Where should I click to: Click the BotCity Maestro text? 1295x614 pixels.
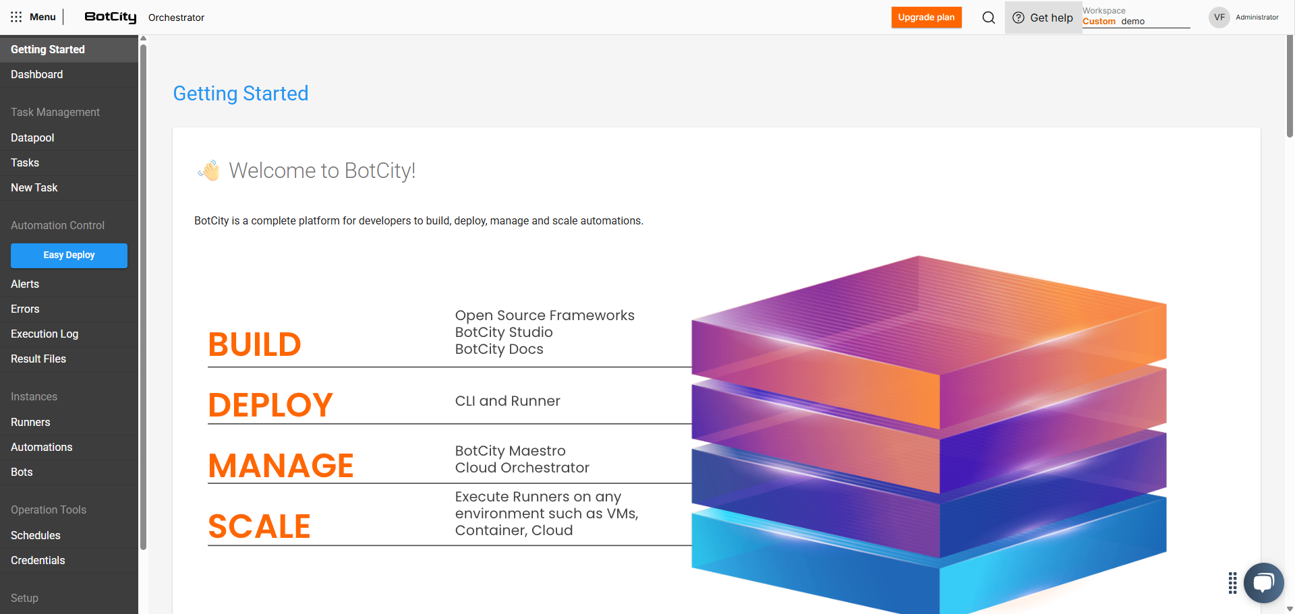[x=511, y=451]
